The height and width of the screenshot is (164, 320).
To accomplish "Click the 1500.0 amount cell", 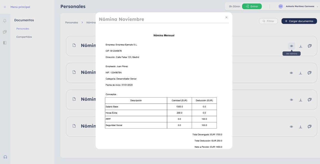I will click(179, 107).
